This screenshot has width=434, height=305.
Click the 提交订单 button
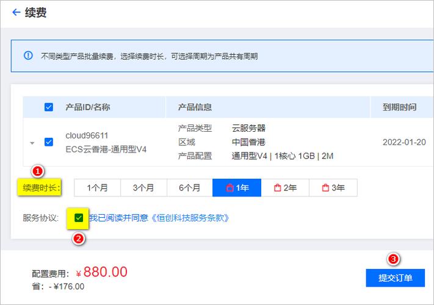point(396,278)
